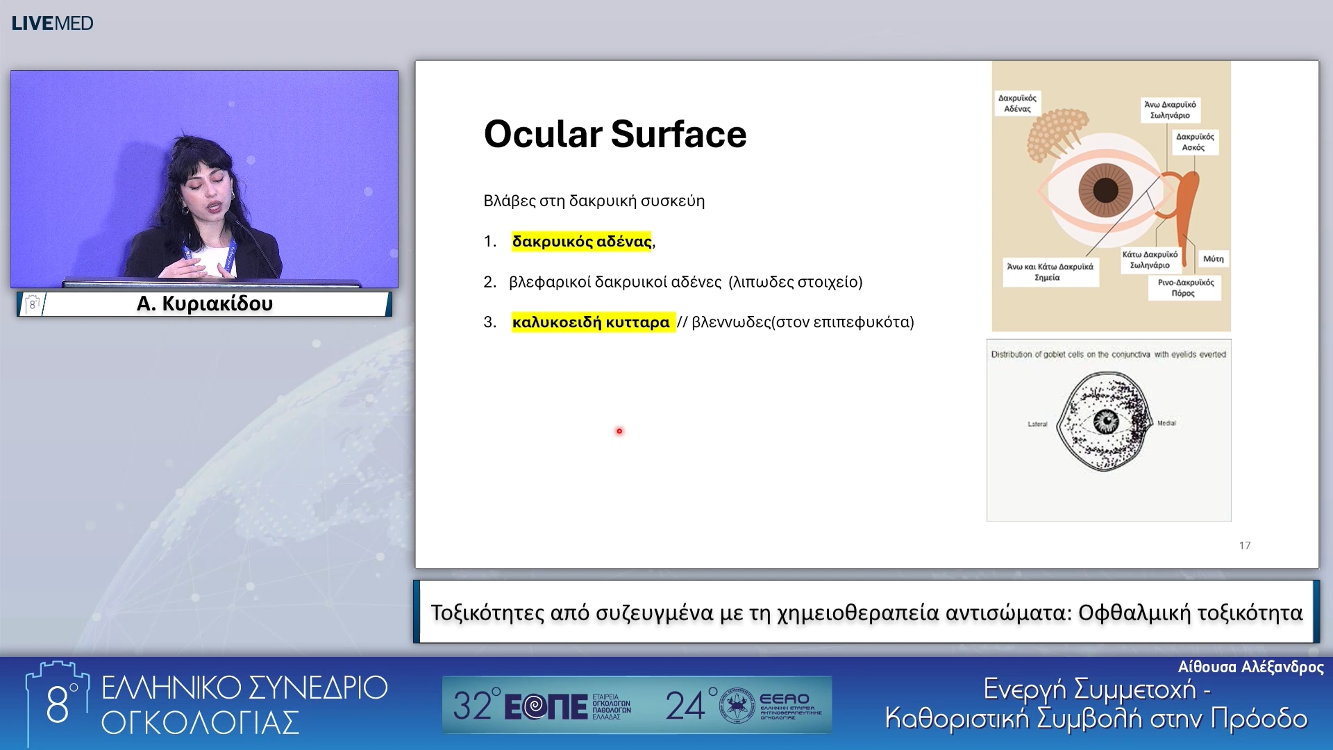The height and width of the screenshot is (750, 1333).
Task: Click the slide number 17
Action: coord(1245,546)
